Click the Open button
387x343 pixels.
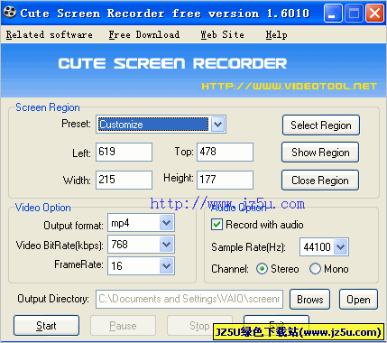(x=358, y=300)
